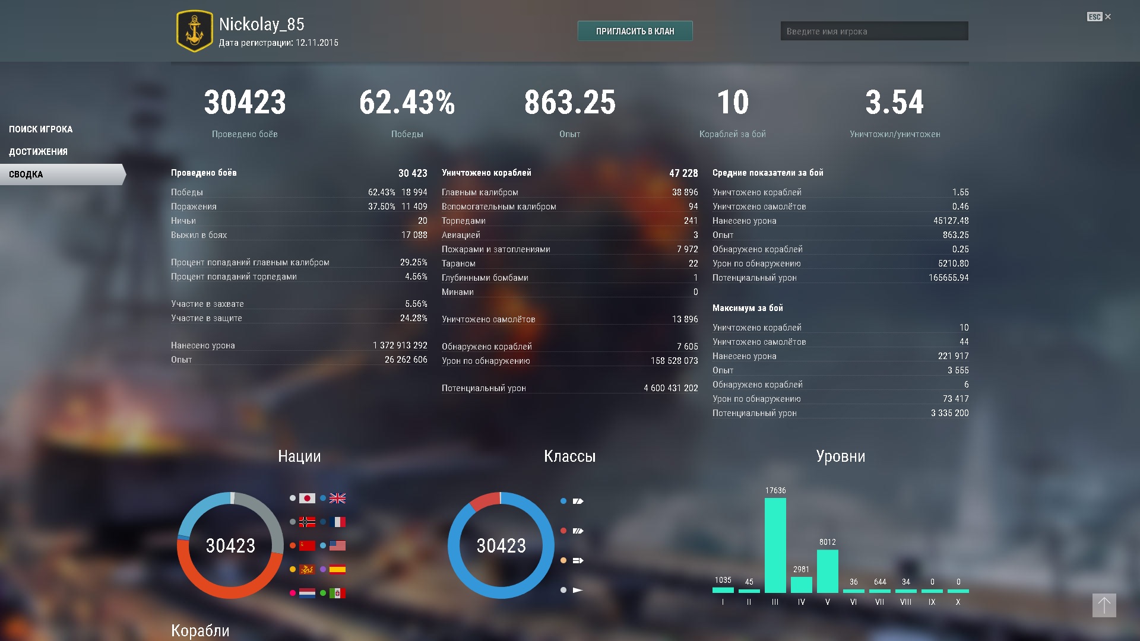The image size is (1140, 641).
Task: Click the pink legend dot beside Netherlands flag
Action: [x=293, y=594]
